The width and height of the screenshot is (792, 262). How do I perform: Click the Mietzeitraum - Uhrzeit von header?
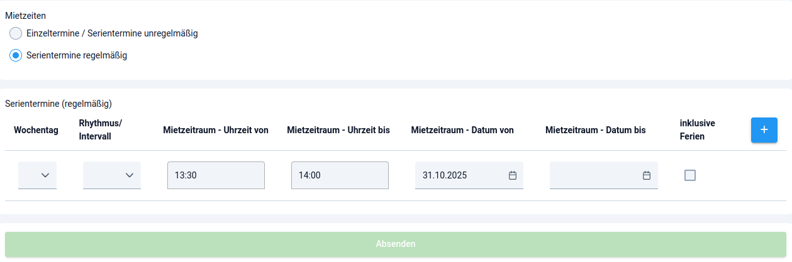pyautogui.click(x=216, y=130)
